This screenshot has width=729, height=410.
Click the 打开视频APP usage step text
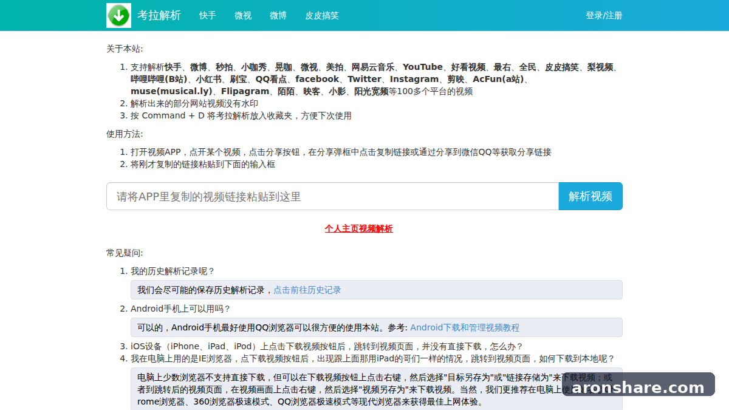[x=341, y=152]
